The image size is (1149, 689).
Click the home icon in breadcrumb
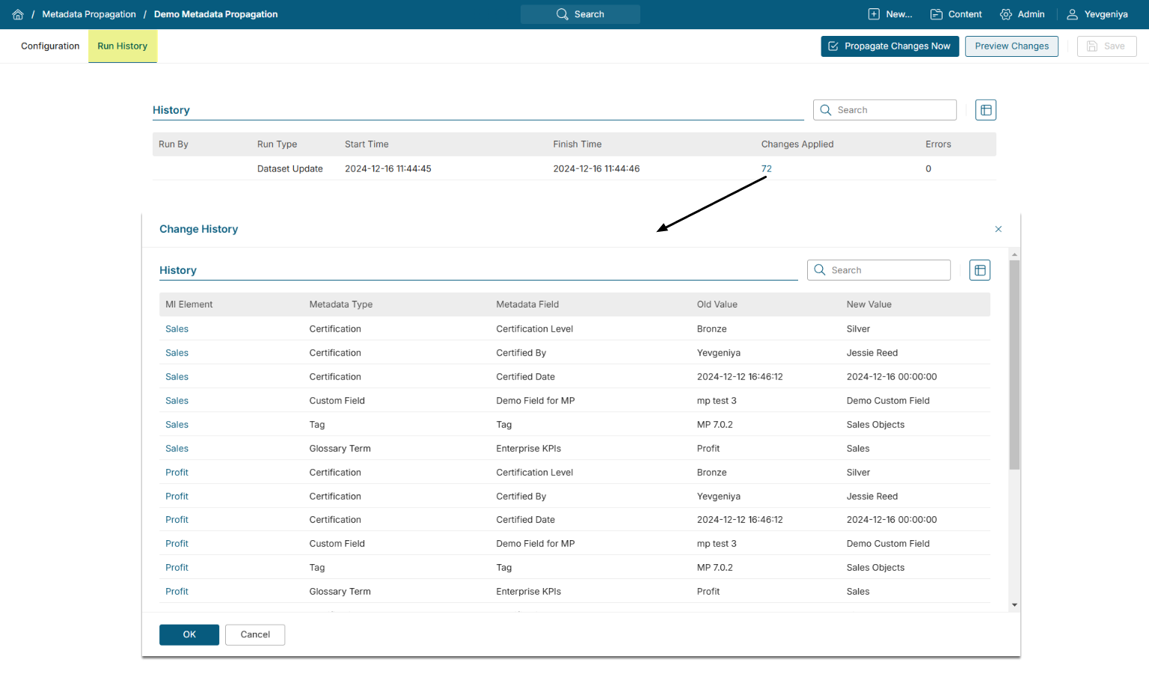(18, 14)
